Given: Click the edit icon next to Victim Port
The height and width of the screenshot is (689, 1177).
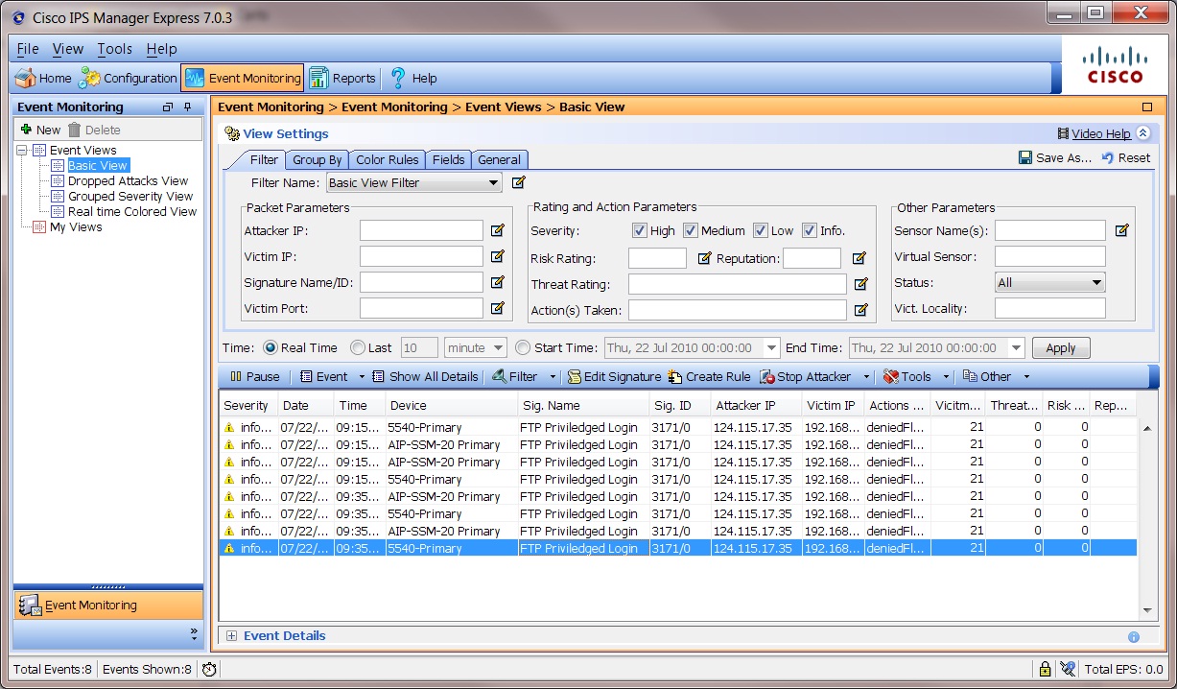Looking at the screenshot, I should [x=498, y=308].
